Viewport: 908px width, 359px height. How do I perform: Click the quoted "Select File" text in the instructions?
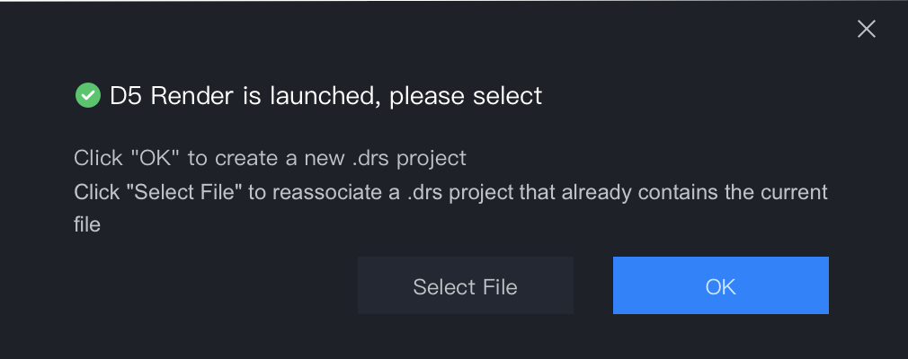188,191
